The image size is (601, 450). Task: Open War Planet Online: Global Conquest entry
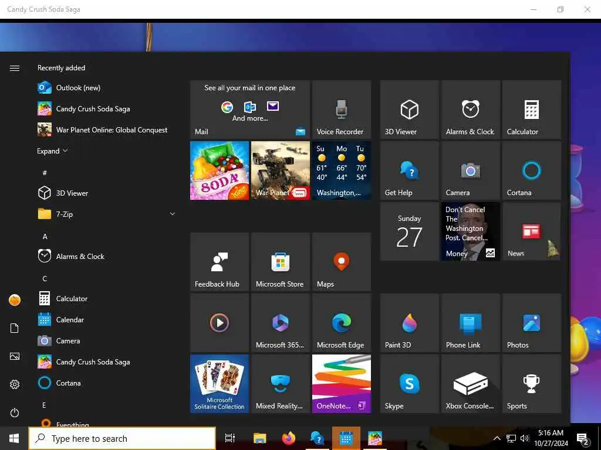(107, 129)
